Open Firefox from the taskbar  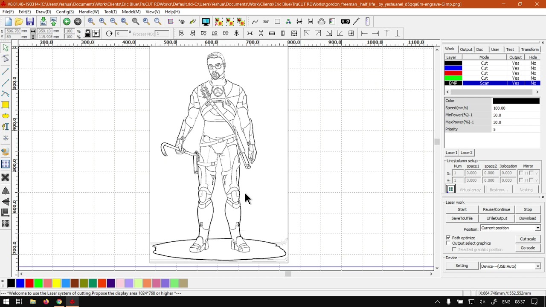[x=46, y=302]
